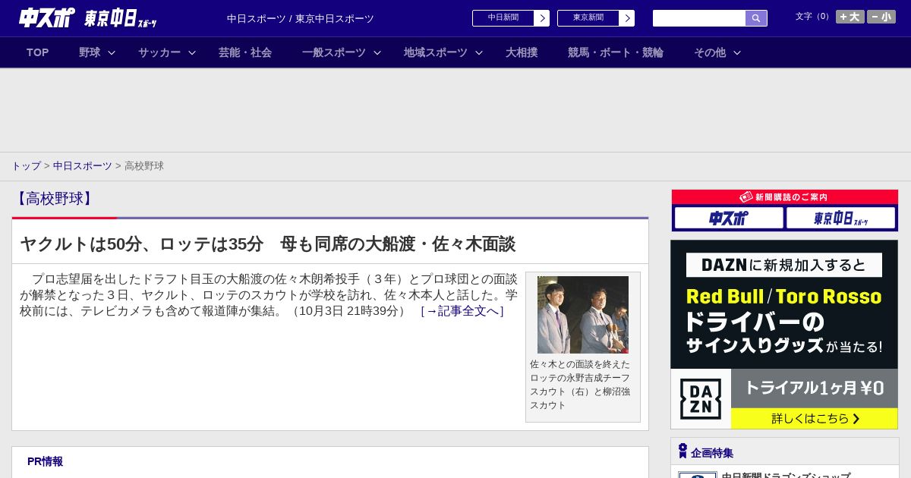911x478 pixels.
Task: Click the DAZN logo in the ad
Action: coord(701,399)
